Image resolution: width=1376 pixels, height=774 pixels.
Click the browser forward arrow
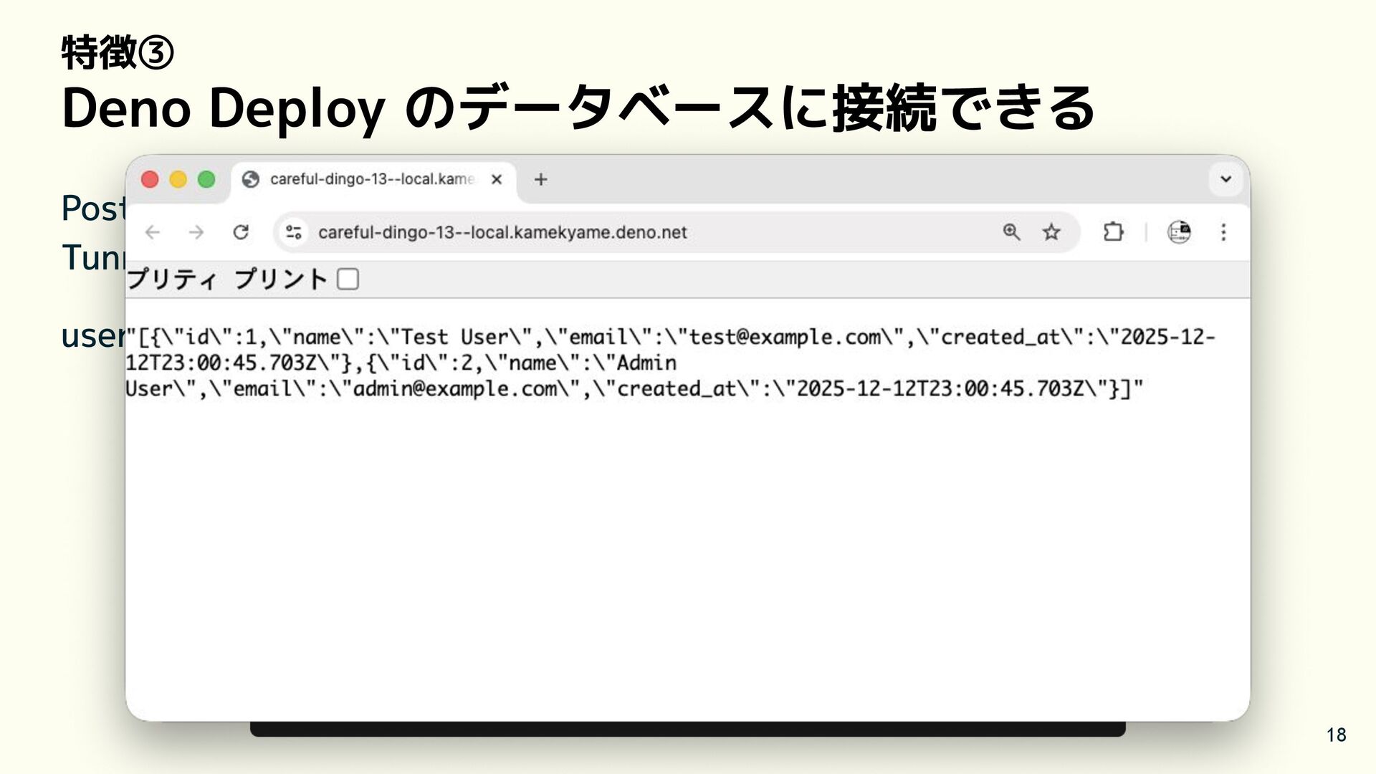[x=196, y=232]
